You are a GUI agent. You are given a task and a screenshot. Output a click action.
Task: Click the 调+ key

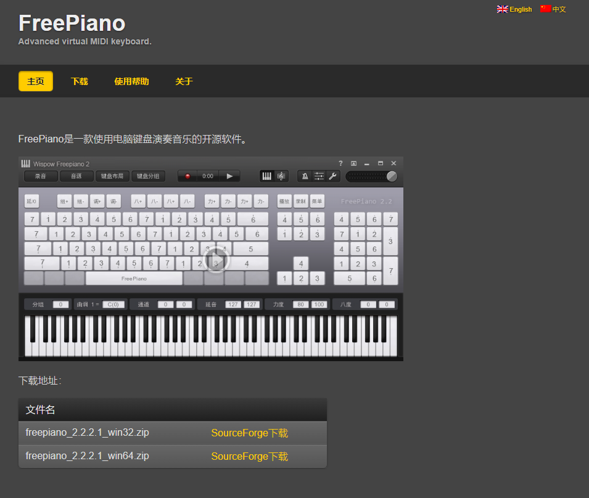[x=97, y=201]
